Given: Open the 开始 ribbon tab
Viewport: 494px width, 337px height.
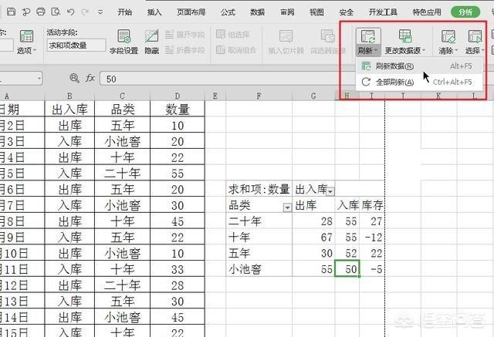Looking at the screenshot, I should (124, 12).
